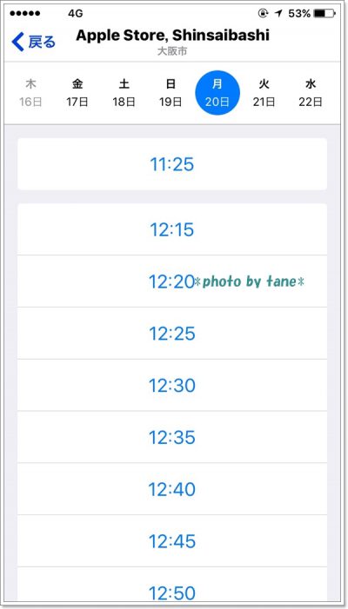Viewport: 348px width, 609px height.
Task: Tap the battery icon in status bar
Action: pyautogui.click(x=325, y=14)
